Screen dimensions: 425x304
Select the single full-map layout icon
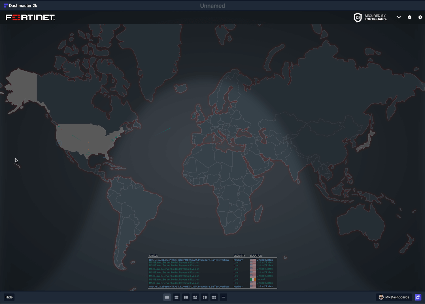(x=167, y=297)
